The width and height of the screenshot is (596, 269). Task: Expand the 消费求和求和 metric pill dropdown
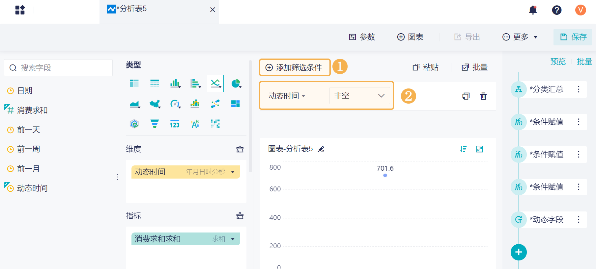tap(233, 239)
